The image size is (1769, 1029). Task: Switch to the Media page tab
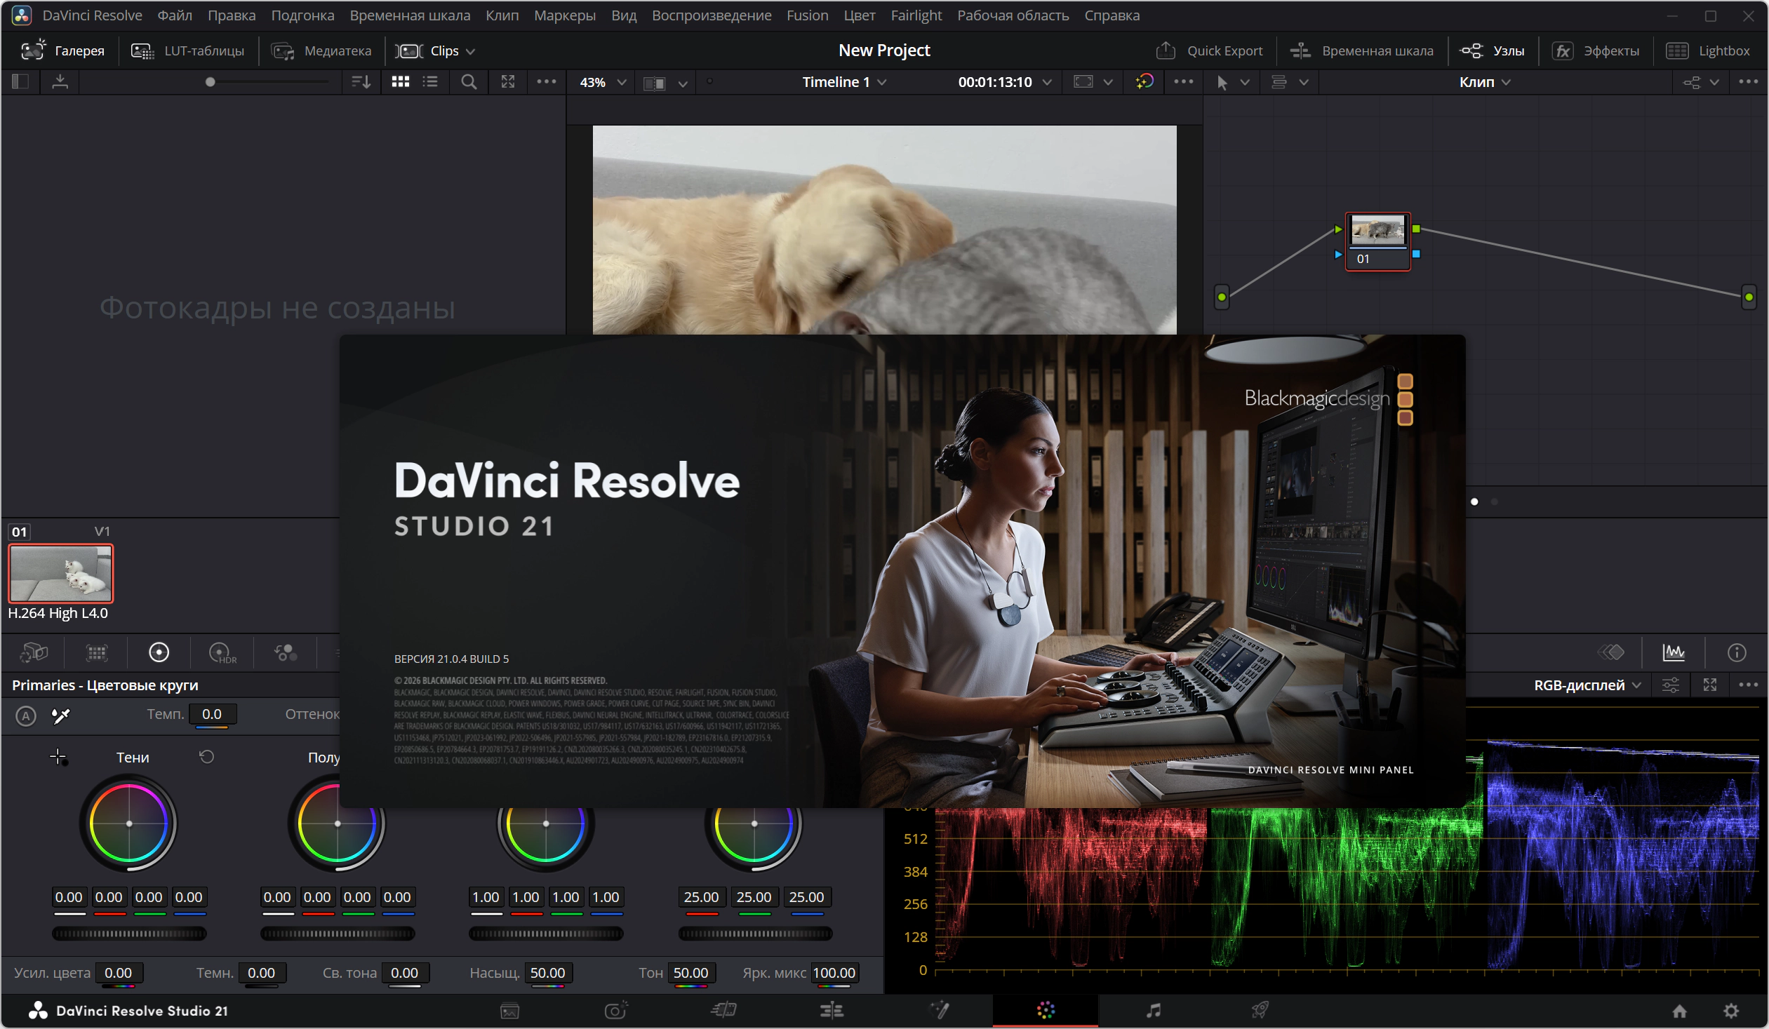tap(509, 1011)
